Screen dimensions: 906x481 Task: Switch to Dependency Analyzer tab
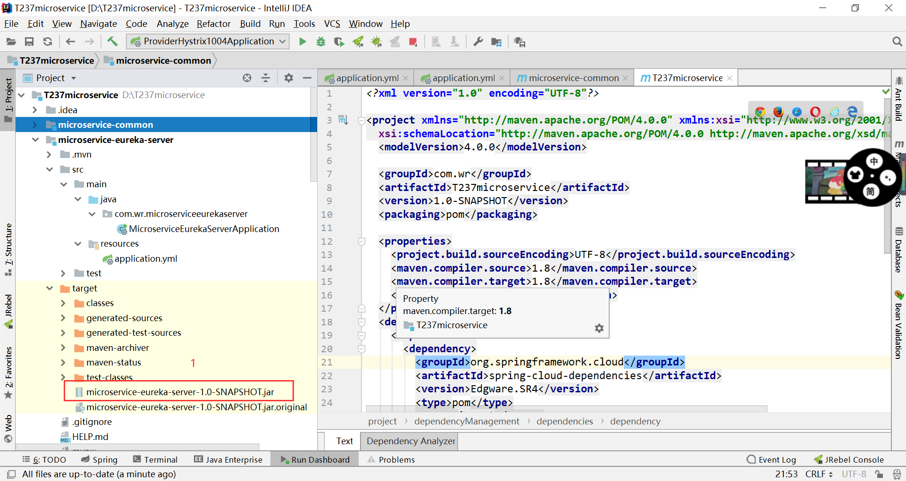[411, 441]
